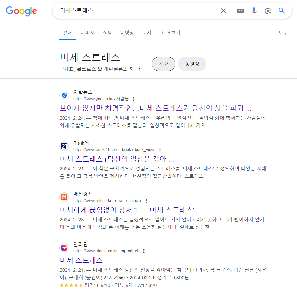Select the 개요 chip
This screenshot has width=297, height=295.
[x=164, y=64]
